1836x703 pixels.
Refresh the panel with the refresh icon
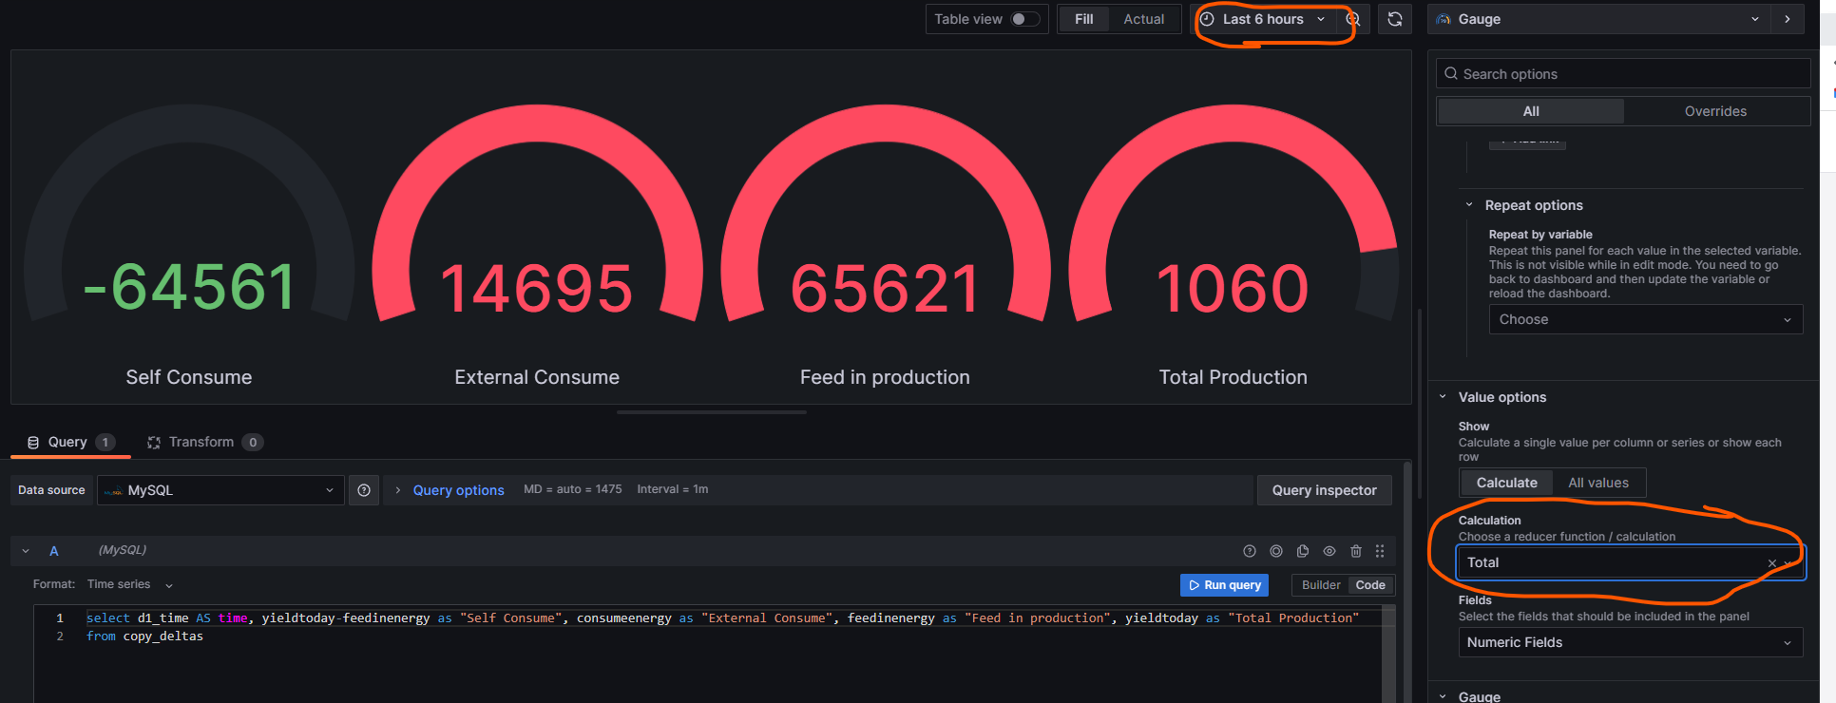pos(1395,19)
